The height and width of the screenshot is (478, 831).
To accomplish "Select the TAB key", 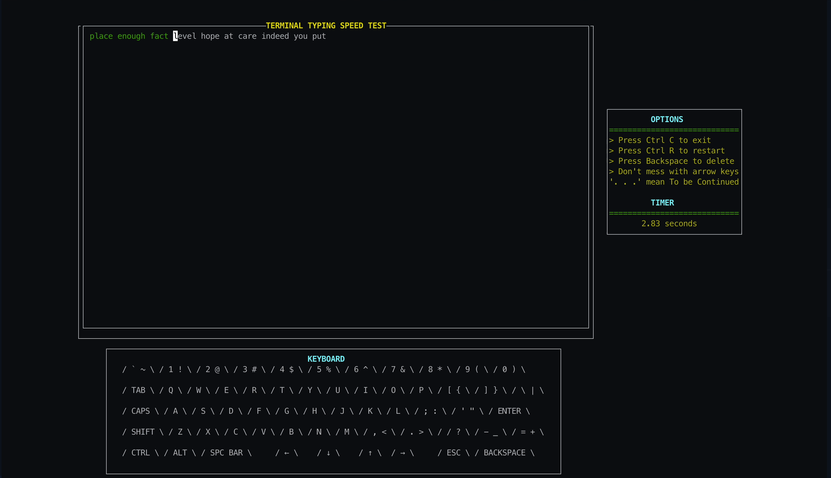I will [x=139, y=390].
